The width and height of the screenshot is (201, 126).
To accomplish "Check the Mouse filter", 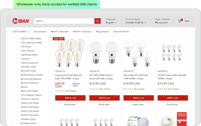I will pyautogui.click(x=18, y=87).
